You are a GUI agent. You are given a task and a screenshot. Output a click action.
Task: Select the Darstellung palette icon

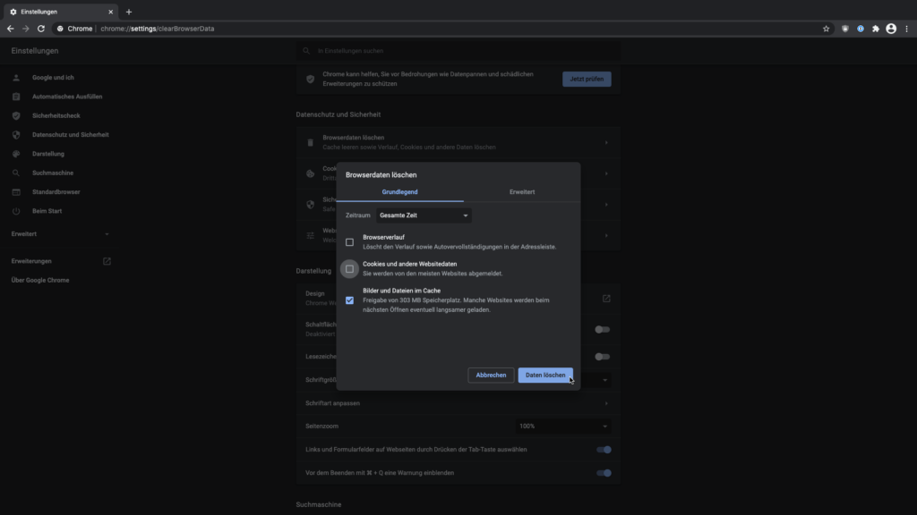tap(15, 153)
